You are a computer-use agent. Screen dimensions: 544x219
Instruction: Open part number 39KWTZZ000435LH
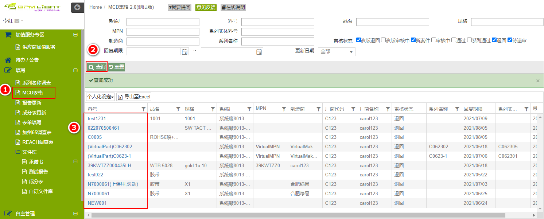pos(109,165)
